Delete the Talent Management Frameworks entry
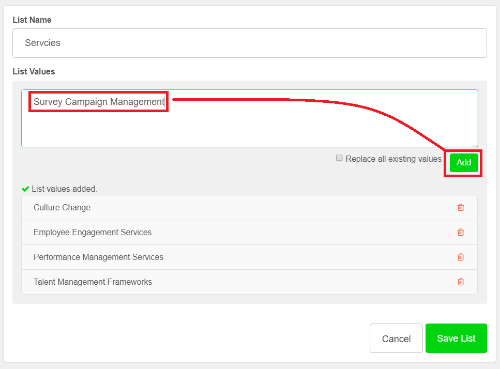The height and width of the screenshot is (369, 500). [x=461, y=282]
